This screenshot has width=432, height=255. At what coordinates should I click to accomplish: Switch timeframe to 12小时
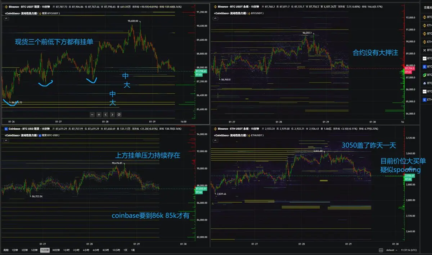(116, 250)
